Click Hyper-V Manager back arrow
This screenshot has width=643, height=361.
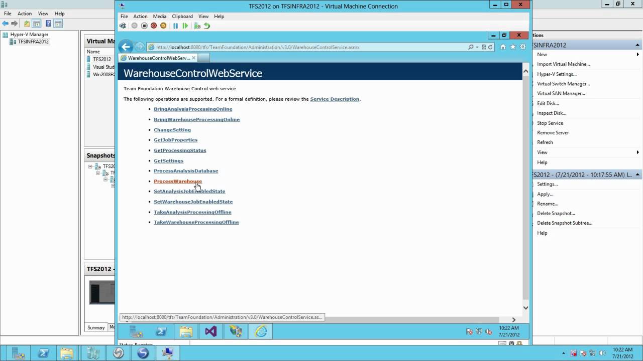click(x=6, y=24)
